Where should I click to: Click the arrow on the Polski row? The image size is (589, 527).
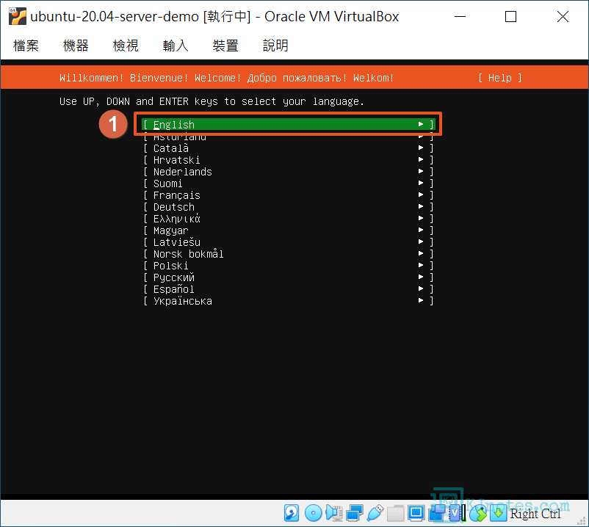tap(421, 265)
